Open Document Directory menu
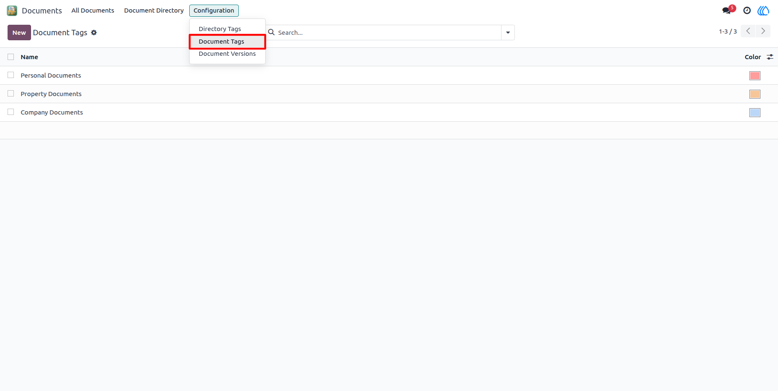778x391 pixels. pyautogui.click(x=154, y=10)
